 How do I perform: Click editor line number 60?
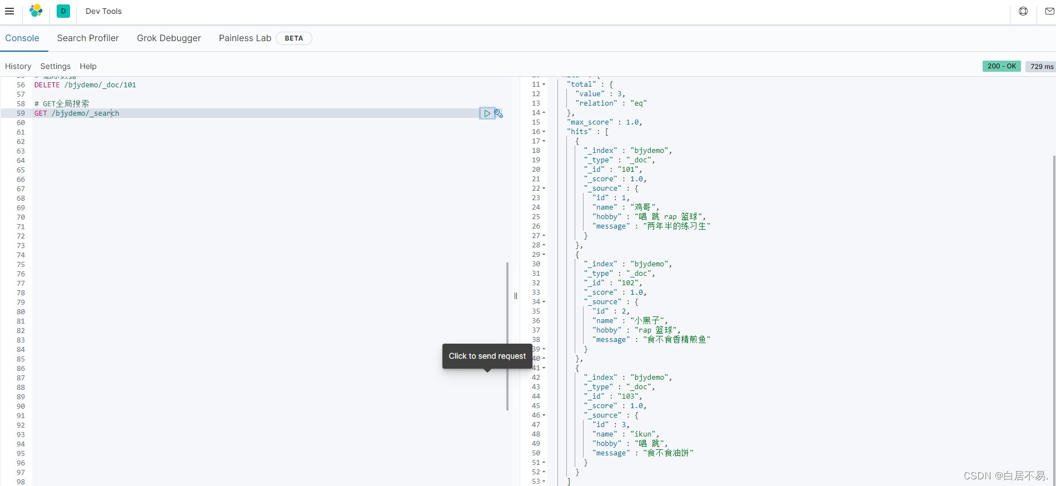tap(21, 123)
